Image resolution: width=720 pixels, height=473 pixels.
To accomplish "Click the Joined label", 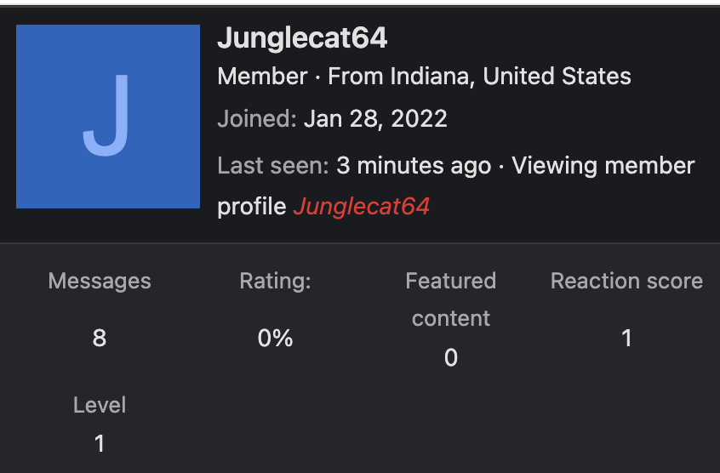I will [257, 119].
